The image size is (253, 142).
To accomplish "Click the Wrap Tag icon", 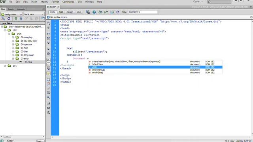I will pos(48,88).
